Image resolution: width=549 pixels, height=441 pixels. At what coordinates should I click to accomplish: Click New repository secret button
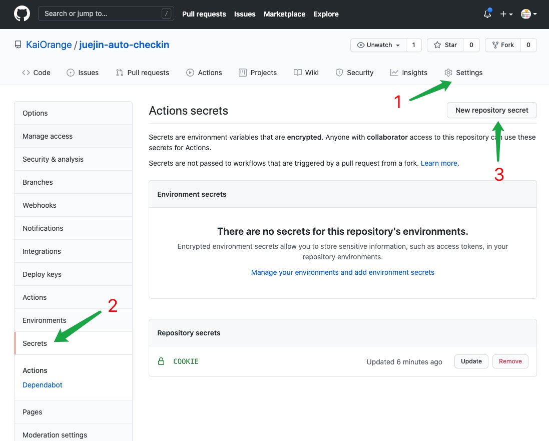(x=491, y=110)
